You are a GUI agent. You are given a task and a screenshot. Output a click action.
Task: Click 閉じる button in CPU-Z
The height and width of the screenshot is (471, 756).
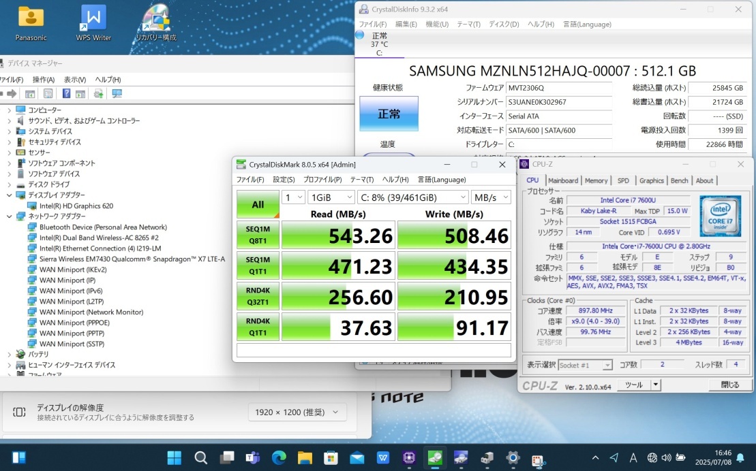(729, 385)
